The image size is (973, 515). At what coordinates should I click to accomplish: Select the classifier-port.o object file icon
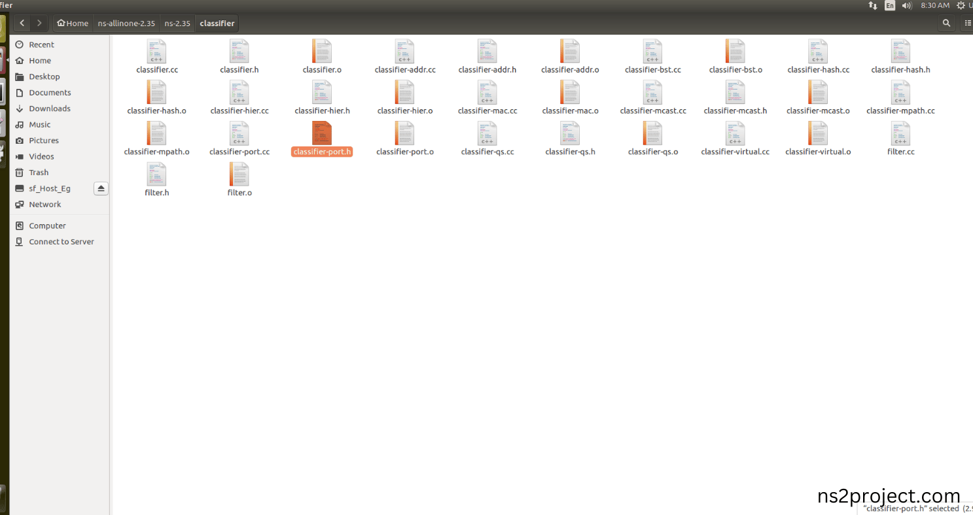(x=404, y=133)
